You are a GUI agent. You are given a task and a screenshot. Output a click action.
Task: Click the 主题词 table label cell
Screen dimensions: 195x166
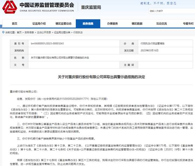129,65
